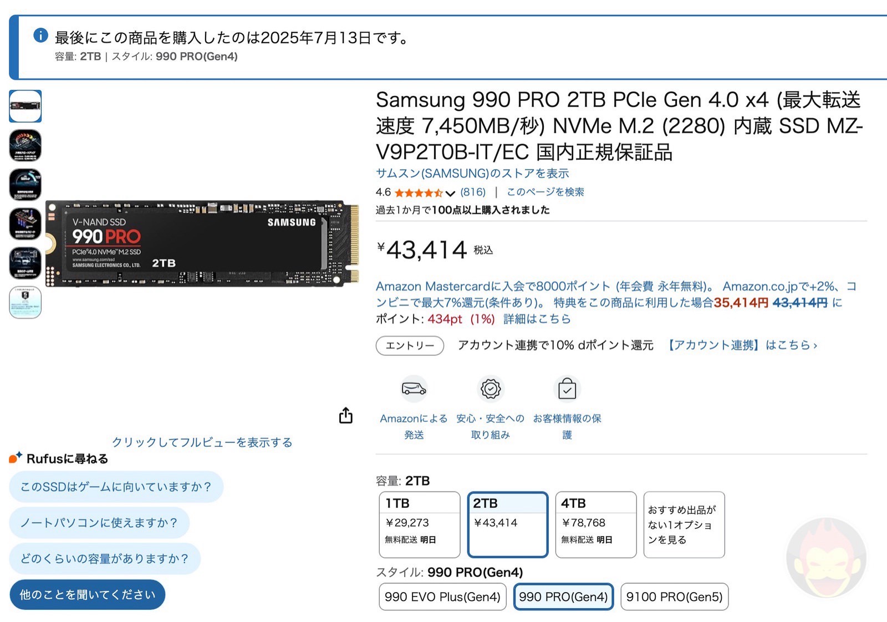The width and height of the screenshot is (887, 622).
Task: Switch to the 9100 PRO(Gen5) style
Action: coord(674,597)
